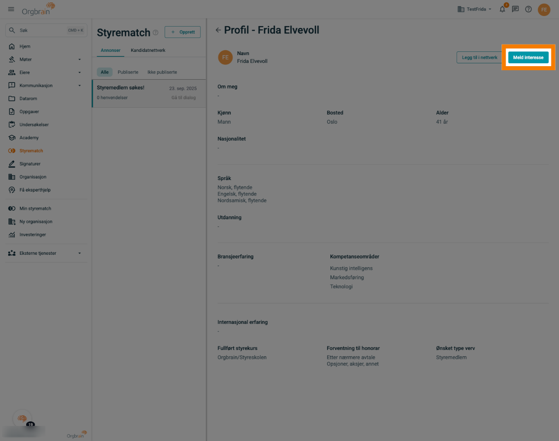Switch to the Kandidatnettverk tab
Image resolution: width=559 pixels, height=441 pixels.
tap(148, 51)
